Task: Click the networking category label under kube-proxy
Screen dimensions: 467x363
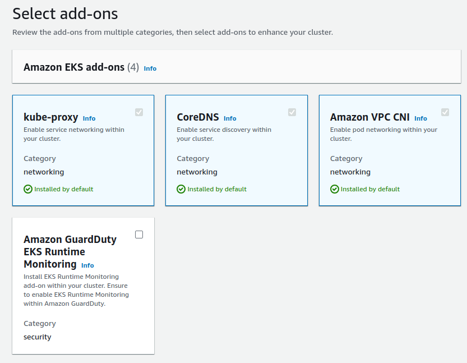Action: [44, 172]
